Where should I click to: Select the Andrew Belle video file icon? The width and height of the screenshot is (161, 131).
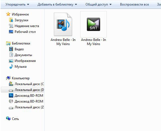coord(63,24)
